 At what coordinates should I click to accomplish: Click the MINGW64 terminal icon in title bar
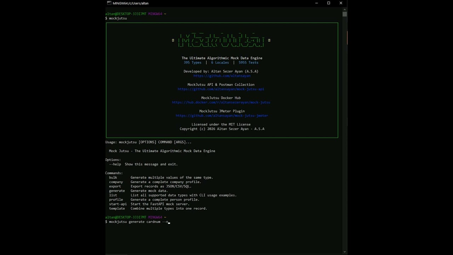tap(109, 3)
